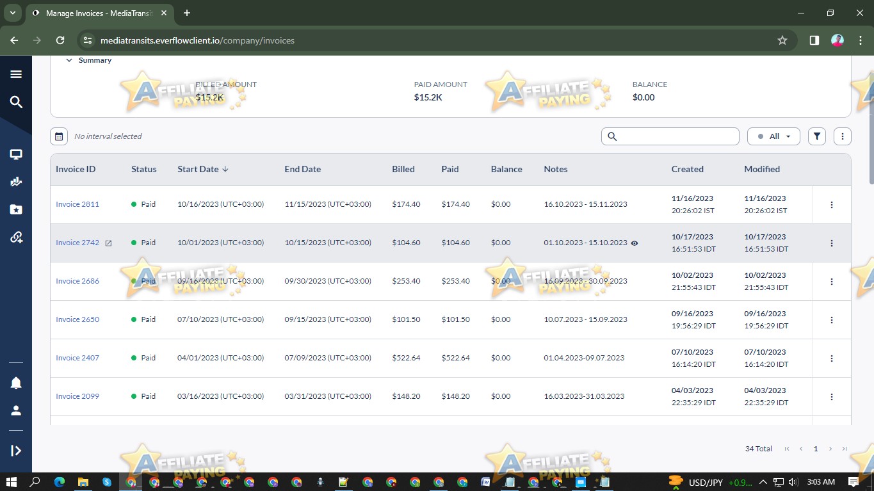This screenshot has height=491, width=874.
Task: Open Invoice 2742 in new tab icon
Action: click(x=108, y=243)
